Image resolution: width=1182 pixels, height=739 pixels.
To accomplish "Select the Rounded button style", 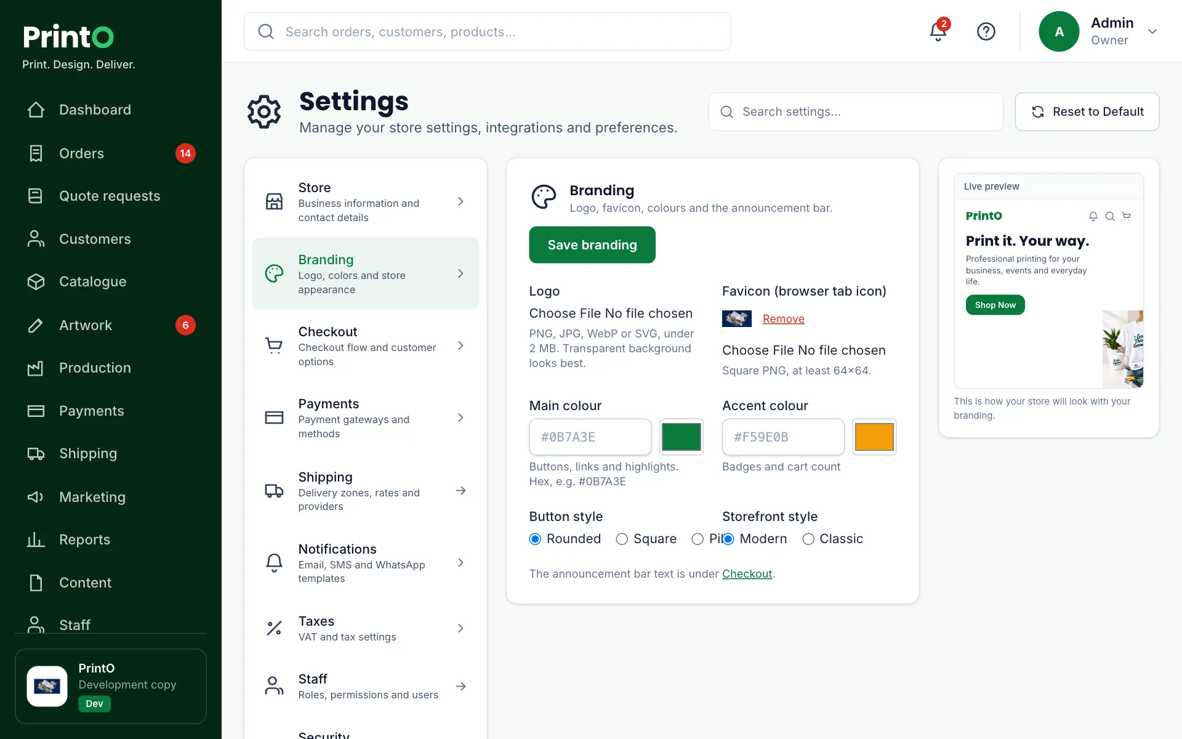I will 536,539.
